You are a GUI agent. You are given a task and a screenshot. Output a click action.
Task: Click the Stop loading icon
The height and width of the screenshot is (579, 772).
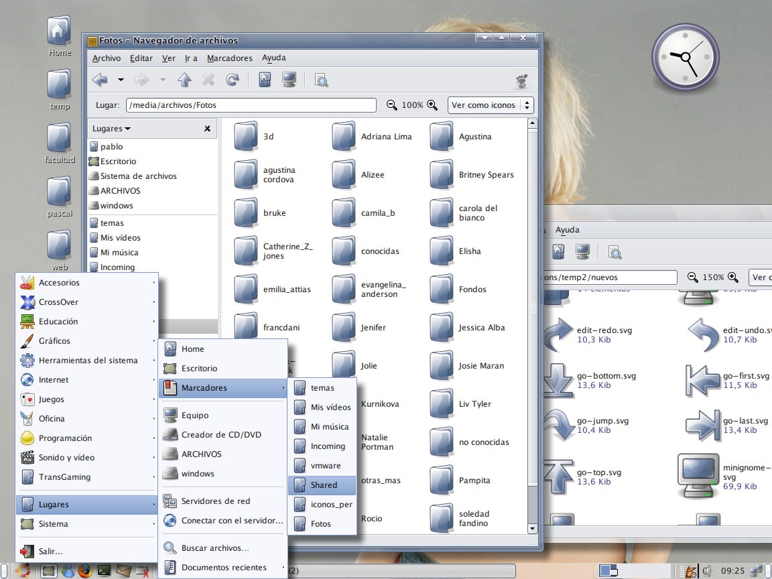pyautogui.click(x=208, y=79)
